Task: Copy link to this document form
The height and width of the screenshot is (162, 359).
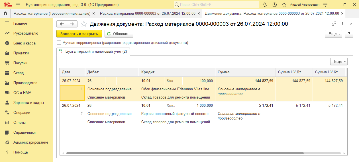Action: click(334, 24)
